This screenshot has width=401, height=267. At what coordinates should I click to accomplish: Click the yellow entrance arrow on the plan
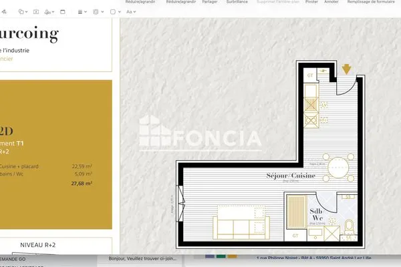tap(346, 69)
